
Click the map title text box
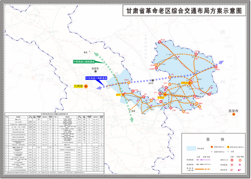click(184, 11)
